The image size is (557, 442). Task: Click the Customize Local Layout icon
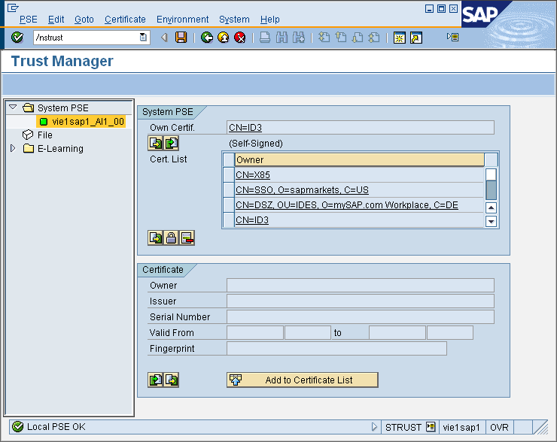452,38
